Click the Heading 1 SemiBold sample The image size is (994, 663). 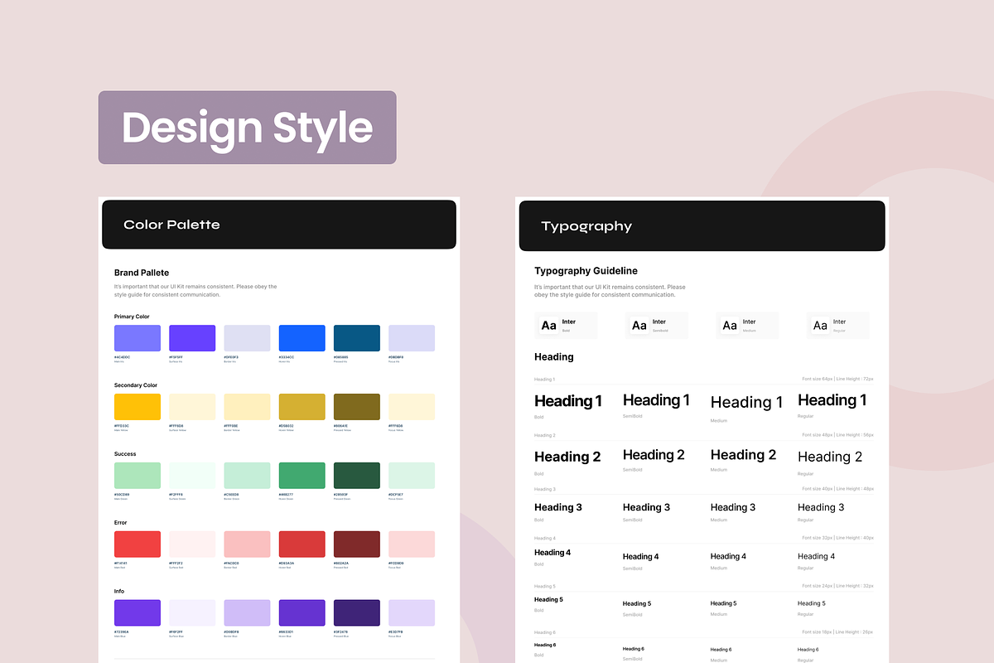(x=656, y=400)
